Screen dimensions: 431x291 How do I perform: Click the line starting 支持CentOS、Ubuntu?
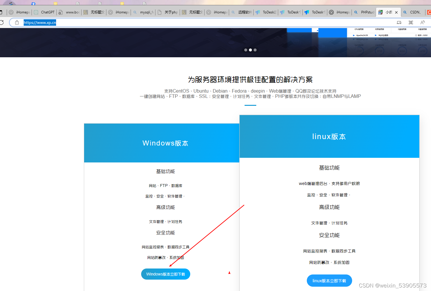(250, 91)
